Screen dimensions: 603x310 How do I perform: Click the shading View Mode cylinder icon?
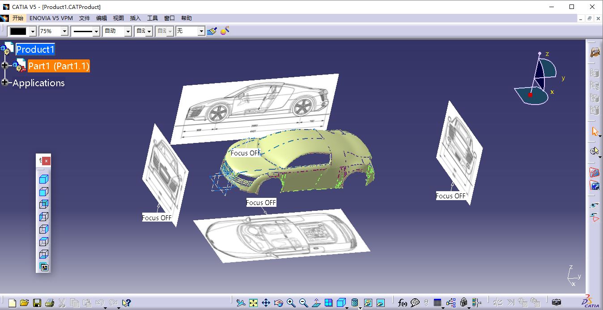tap(355, 303)
